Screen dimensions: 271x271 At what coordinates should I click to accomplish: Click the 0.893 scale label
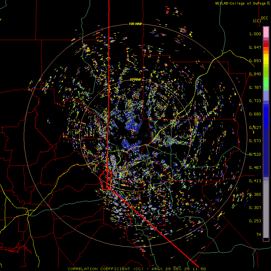(255, 61)
